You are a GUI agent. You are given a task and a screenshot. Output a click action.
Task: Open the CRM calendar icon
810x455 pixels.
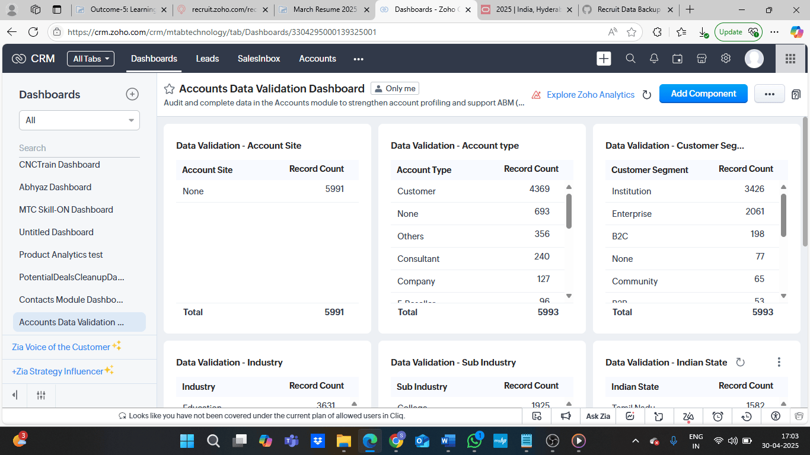coord(677,59)
